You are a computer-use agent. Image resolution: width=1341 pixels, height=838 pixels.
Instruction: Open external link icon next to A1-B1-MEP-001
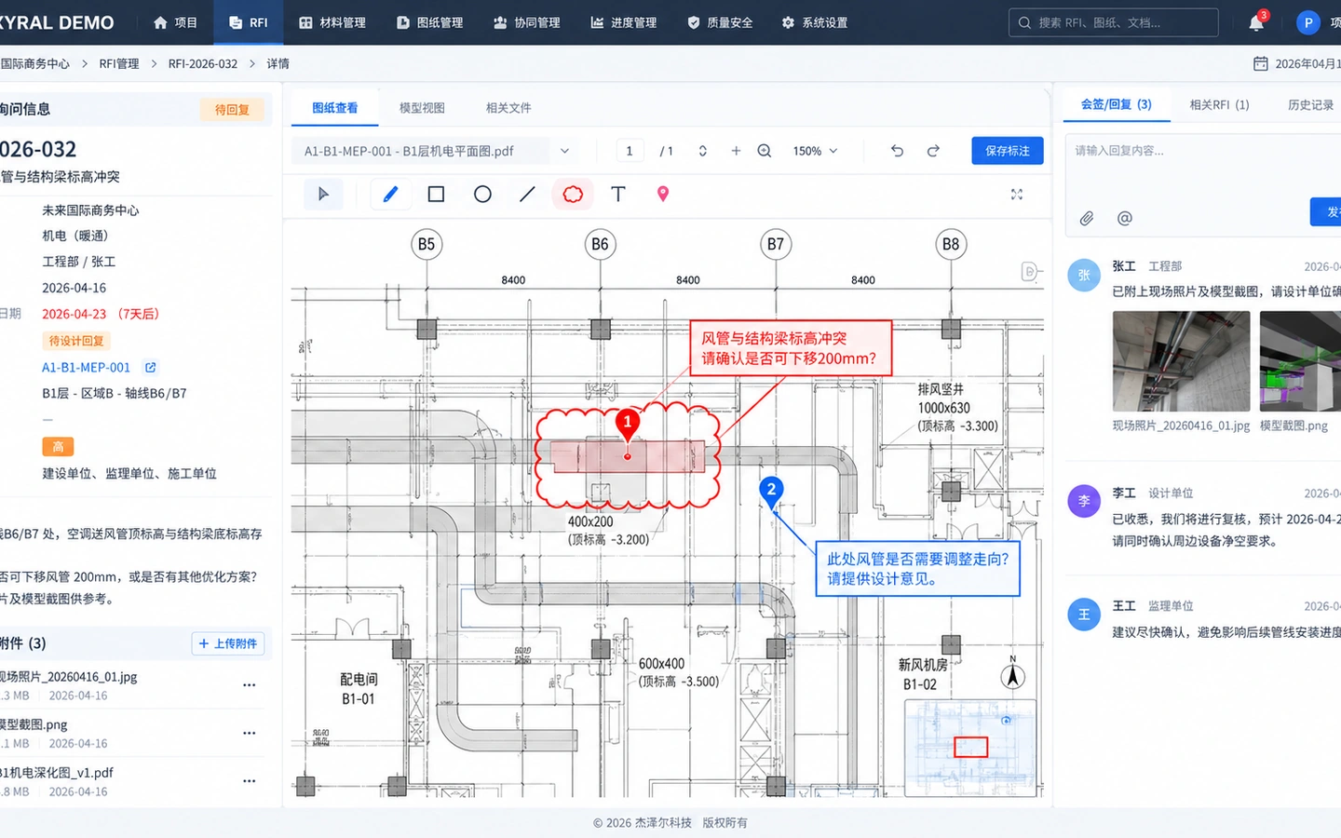(150, 368)
